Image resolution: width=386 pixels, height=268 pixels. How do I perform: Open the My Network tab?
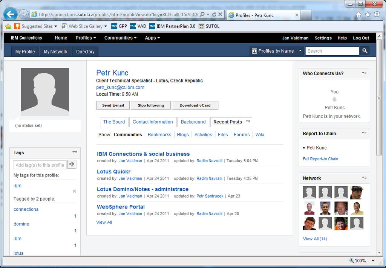56,52
